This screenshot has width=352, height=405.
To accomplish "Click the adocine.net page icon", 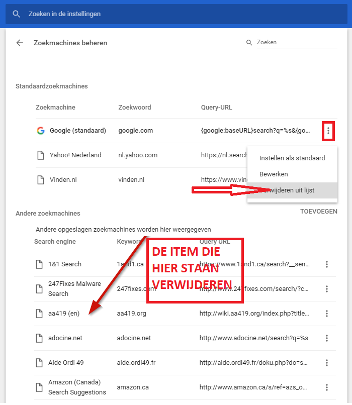I will tap(39, 338).
